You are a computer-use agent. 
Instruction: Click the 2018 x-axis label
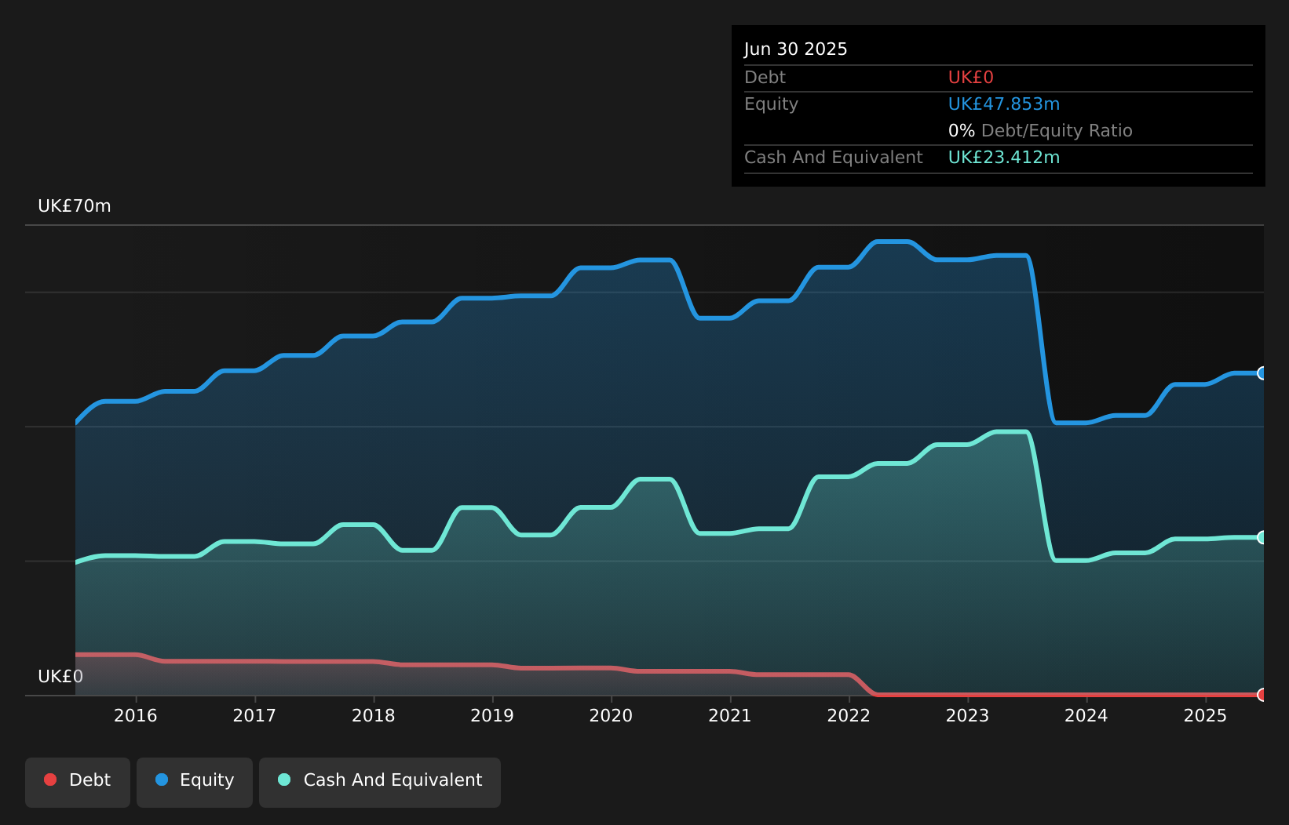(374, 715)
